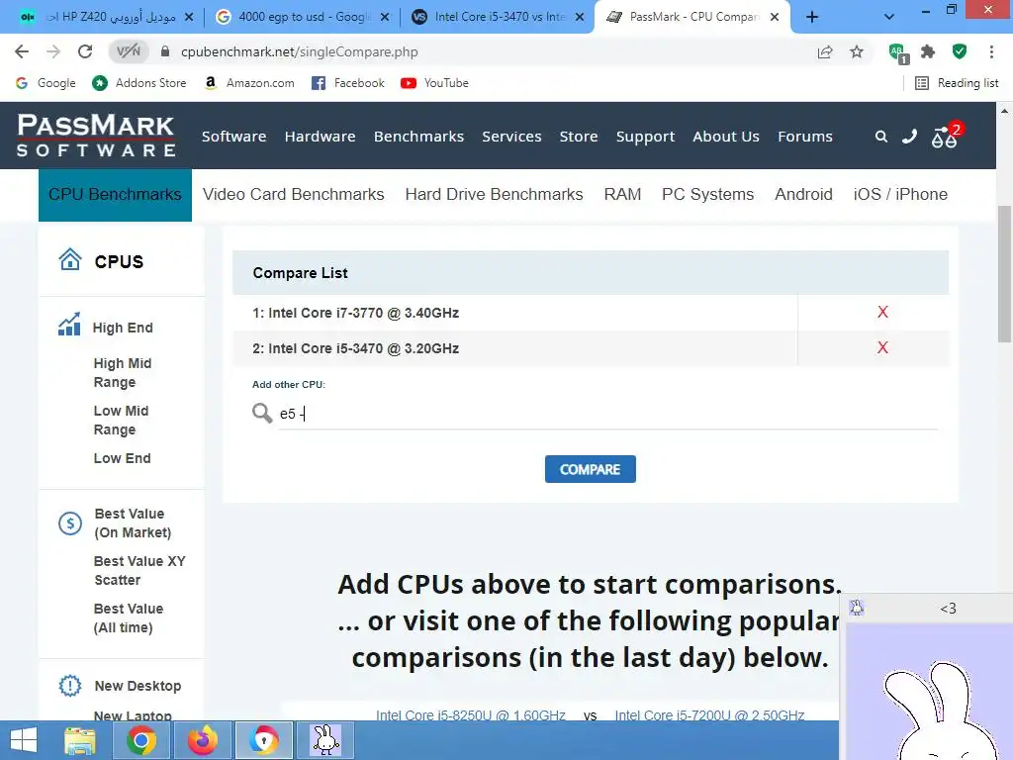Open Best Value XY Scatter
The image size is (1013, 760).
(x=139, y=570)
